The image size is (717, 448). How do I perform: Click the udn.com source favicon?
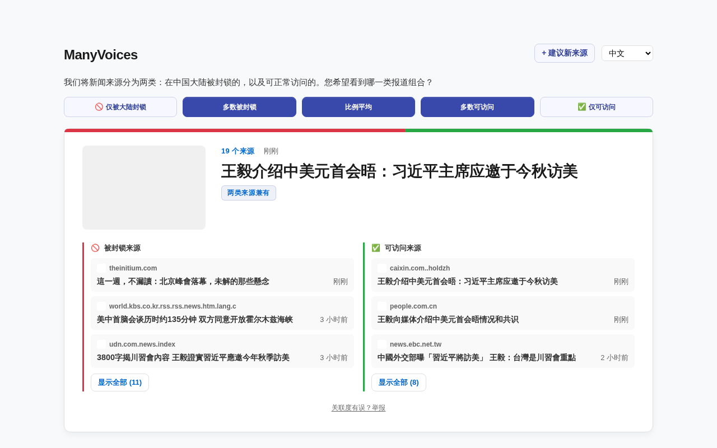[101, 344]
